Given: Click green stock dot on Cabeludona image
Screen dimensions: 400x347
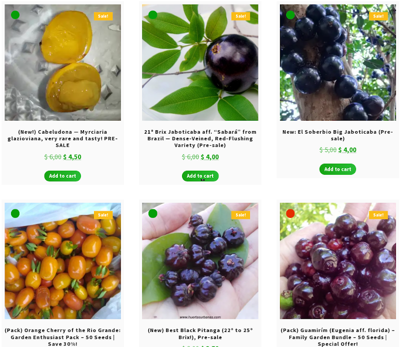Looking at the screenshot, I should click(x=15, y=15).
